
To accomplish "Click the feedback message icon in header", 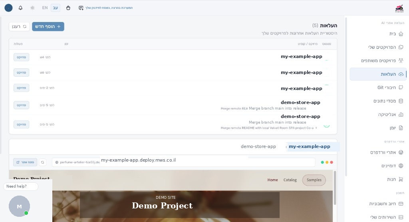I will point(81,8).
